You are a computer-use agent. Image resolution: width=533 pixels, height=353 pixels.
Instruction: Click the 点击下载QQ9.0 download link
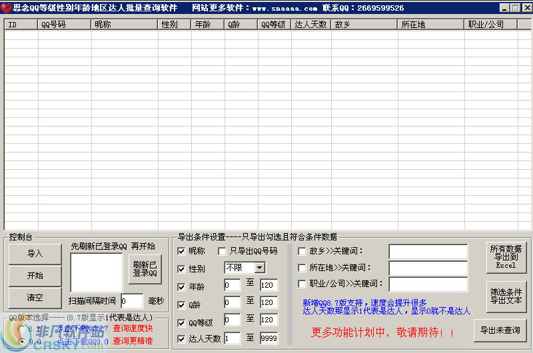(x=83, y=341)
